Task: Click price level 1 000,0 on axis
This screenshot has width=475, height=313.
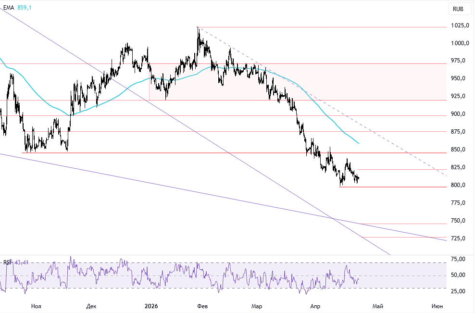Action: [x=460, y=43]
